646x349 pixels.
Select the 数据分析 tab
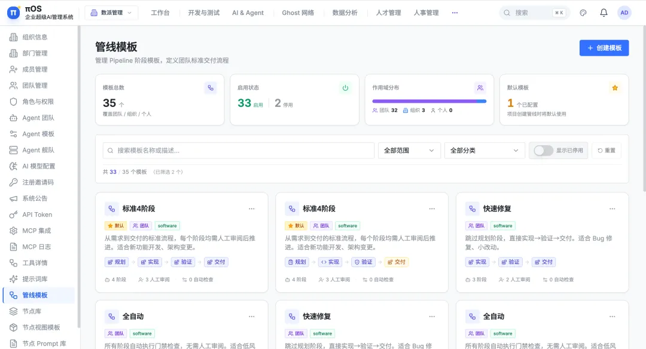point(345,13)
